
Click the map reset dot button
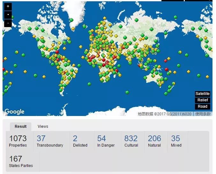click(x=8, y=15)
